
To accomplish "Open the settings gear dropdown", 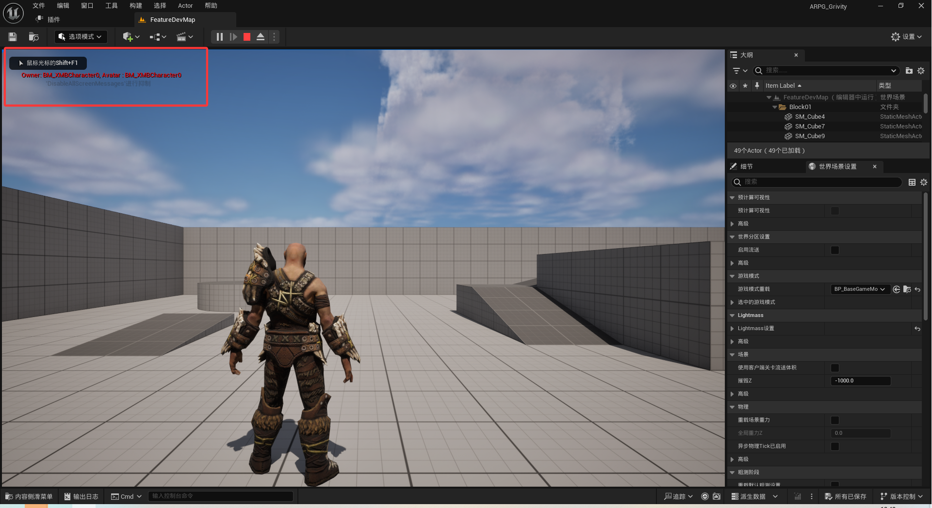I will [x=906, y=37].
